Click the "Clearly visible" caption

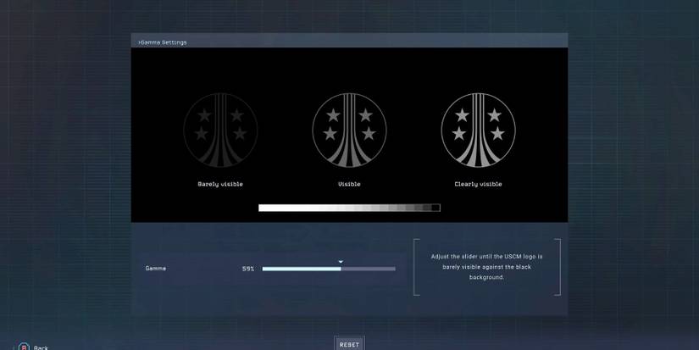point(479,184)
